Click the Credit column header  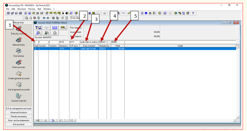click(x=180, y=46)
